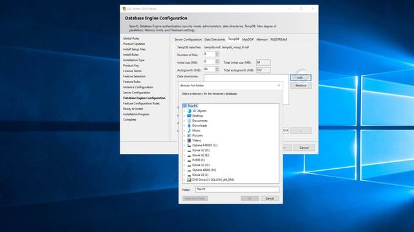The width and height of the screenshot is (414, 232).
Task: Click the Add... data directory button
Action: coord(300,77)
